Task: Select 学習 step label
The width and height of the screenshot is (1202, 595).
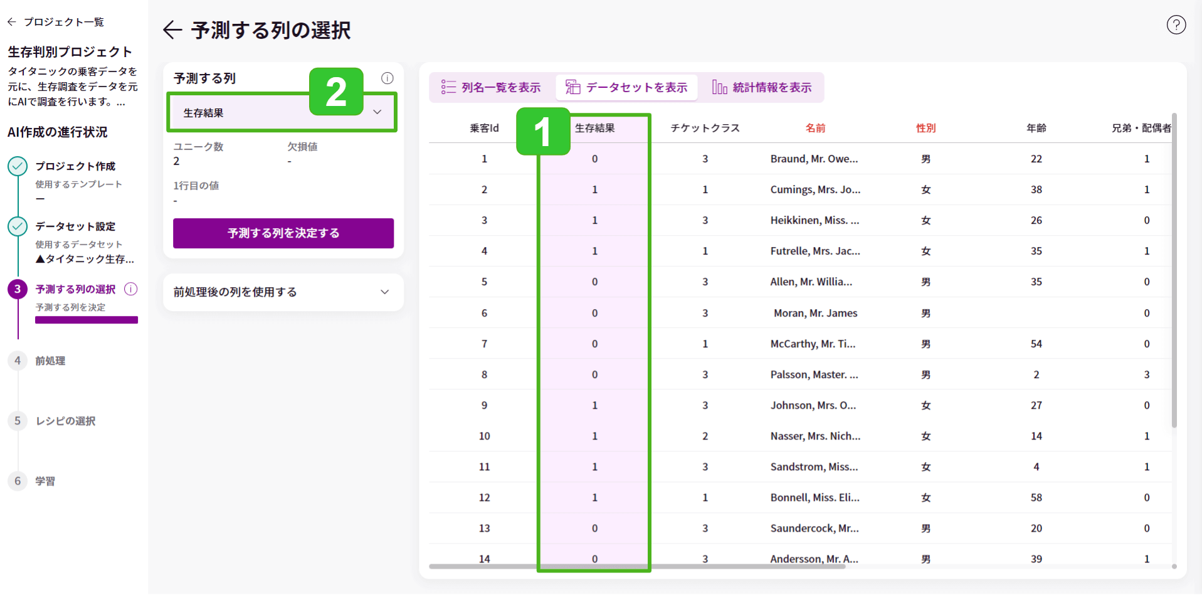Action: [45, 481]
